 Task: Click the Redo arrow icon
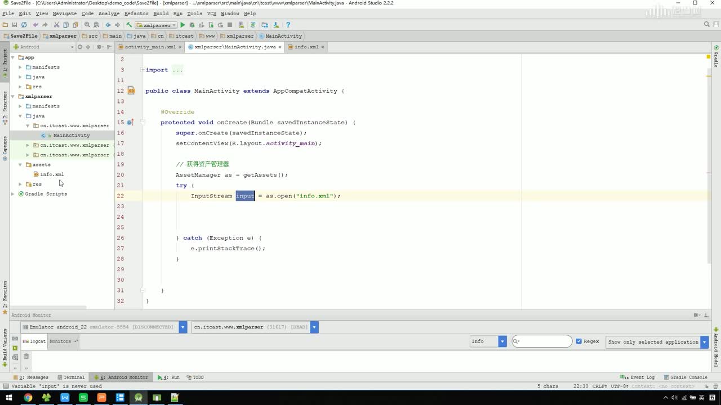[x=45, y=25]
